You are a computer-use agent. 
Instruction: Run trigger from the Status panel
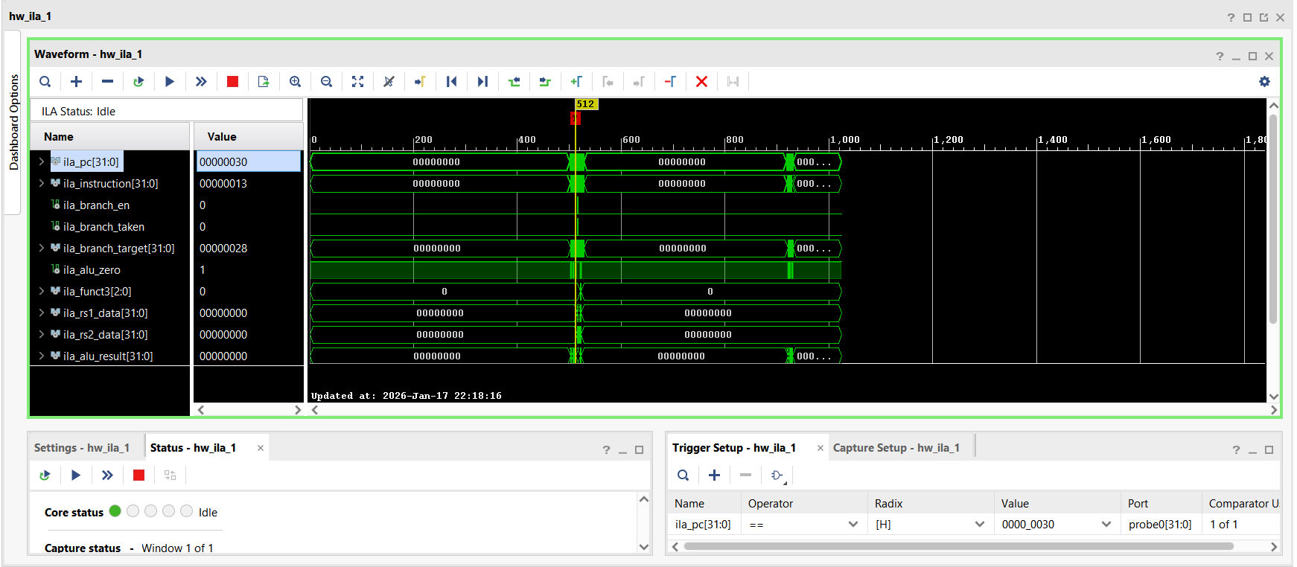76,475
